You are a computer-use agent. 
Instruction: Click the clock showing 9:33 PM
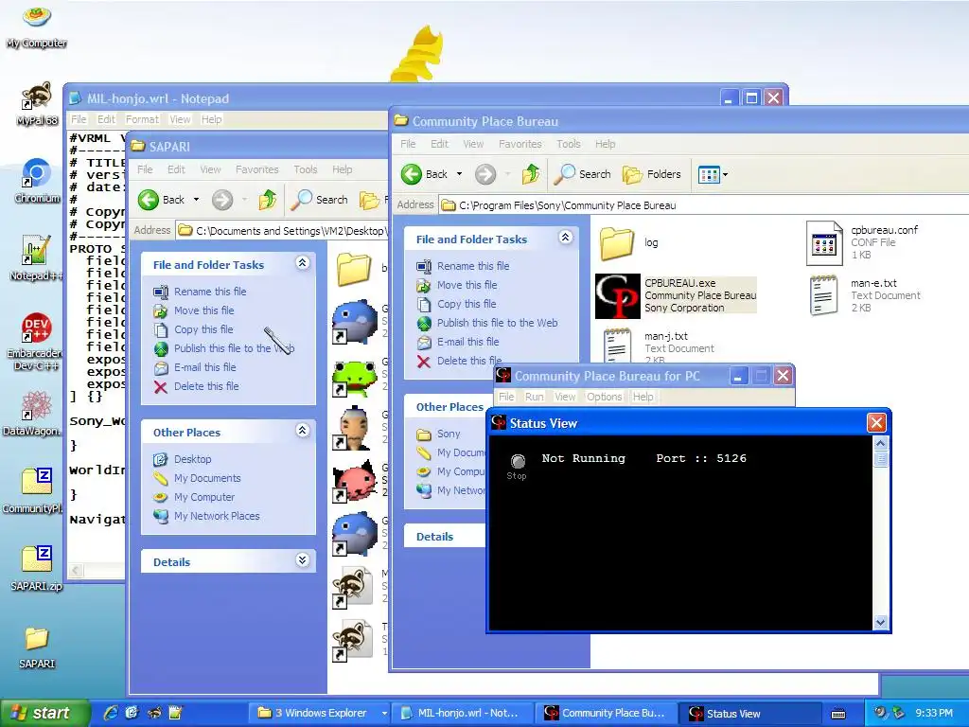pyautogui.click(x=934, y=713)
